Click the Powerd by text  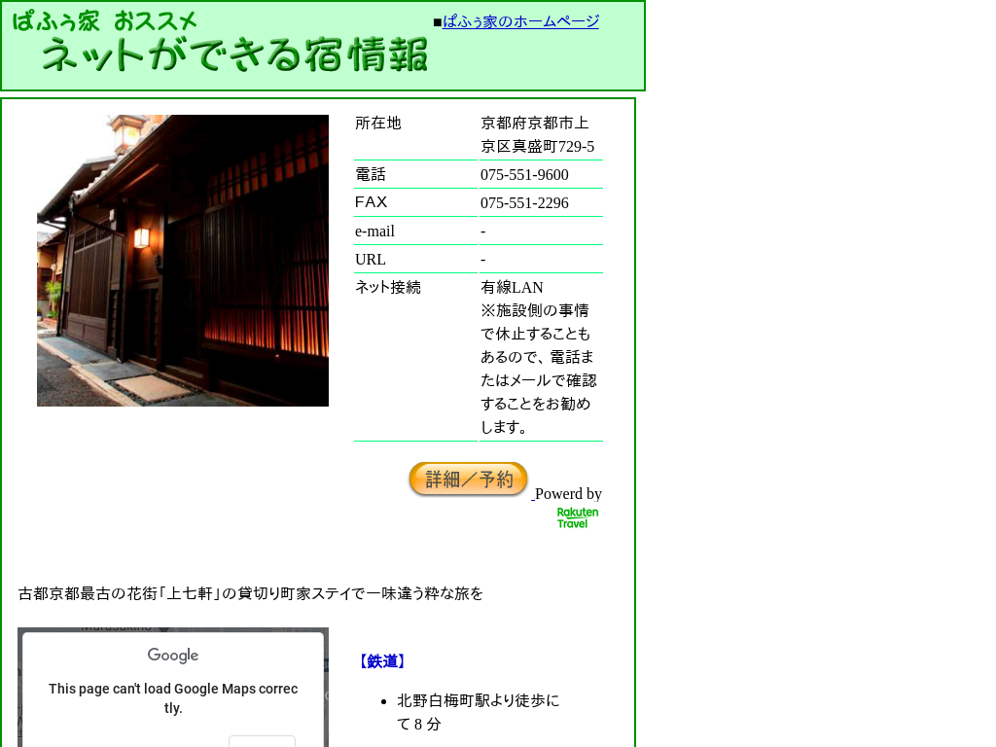click(568, 494)
